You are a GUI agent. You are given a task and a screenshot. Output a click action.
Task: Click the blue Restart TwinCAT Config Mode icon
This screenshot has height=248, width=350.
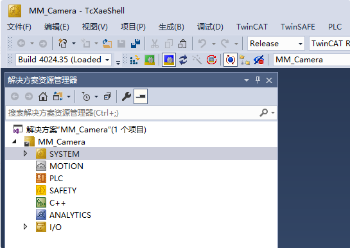(x=169, y=60)
